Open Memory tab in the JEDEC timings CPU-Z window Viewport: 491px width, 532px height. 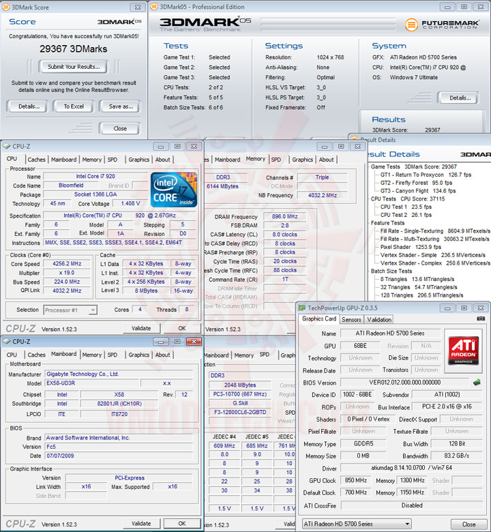coord(243,355)
